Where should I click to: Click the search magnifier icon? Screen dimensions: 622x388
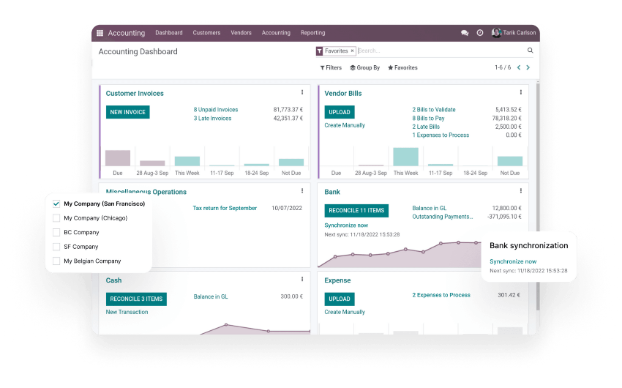tap(530, 51)
